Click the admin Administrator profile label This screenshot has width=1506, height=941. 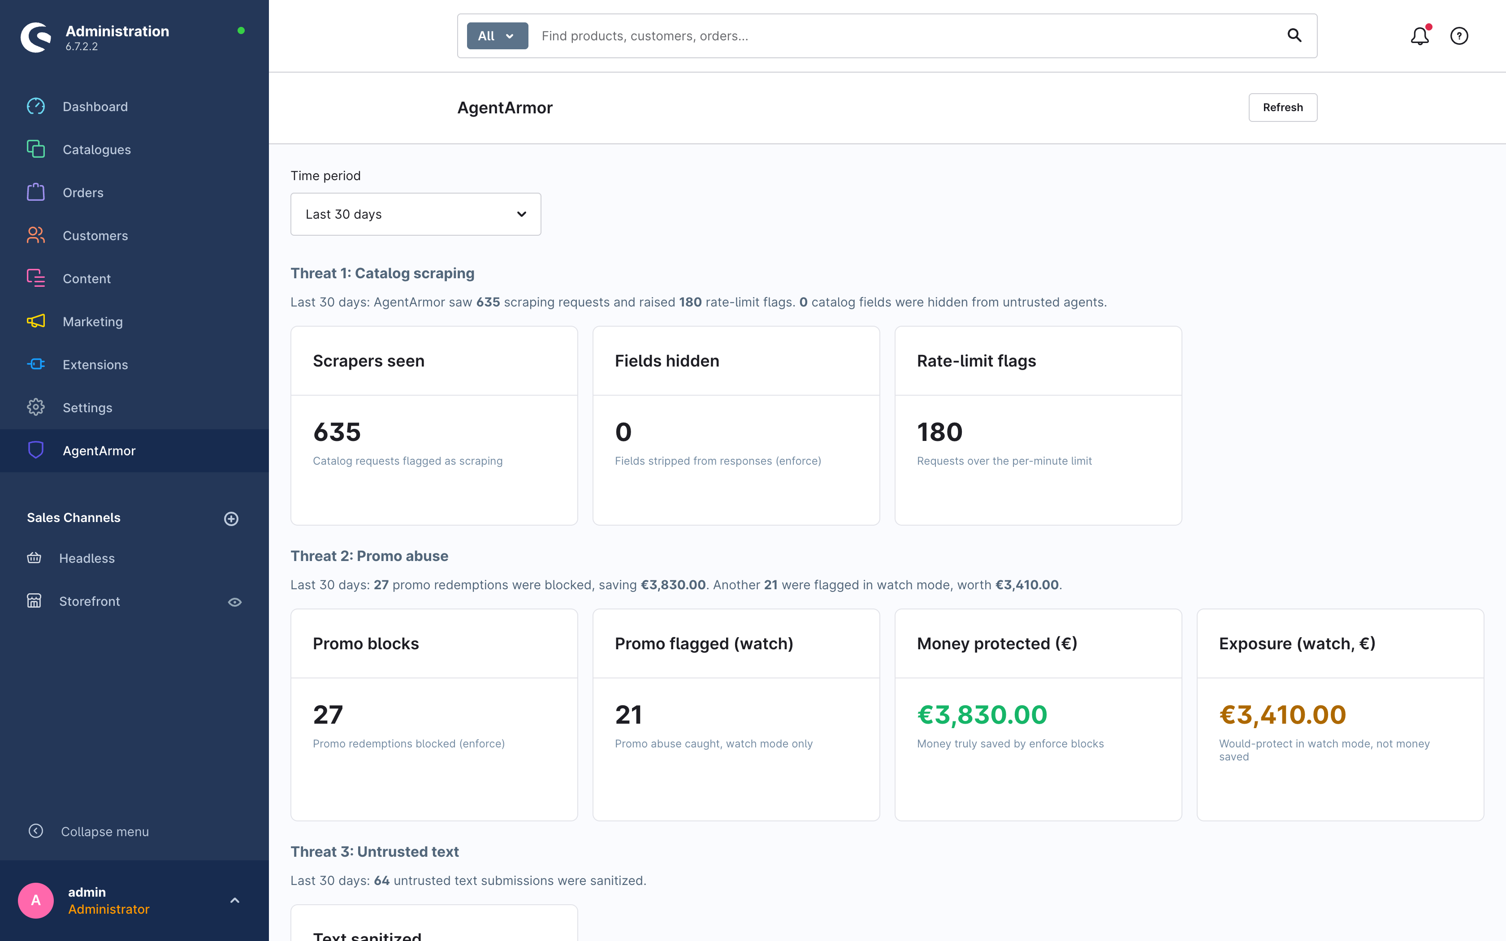coord(108,901)
